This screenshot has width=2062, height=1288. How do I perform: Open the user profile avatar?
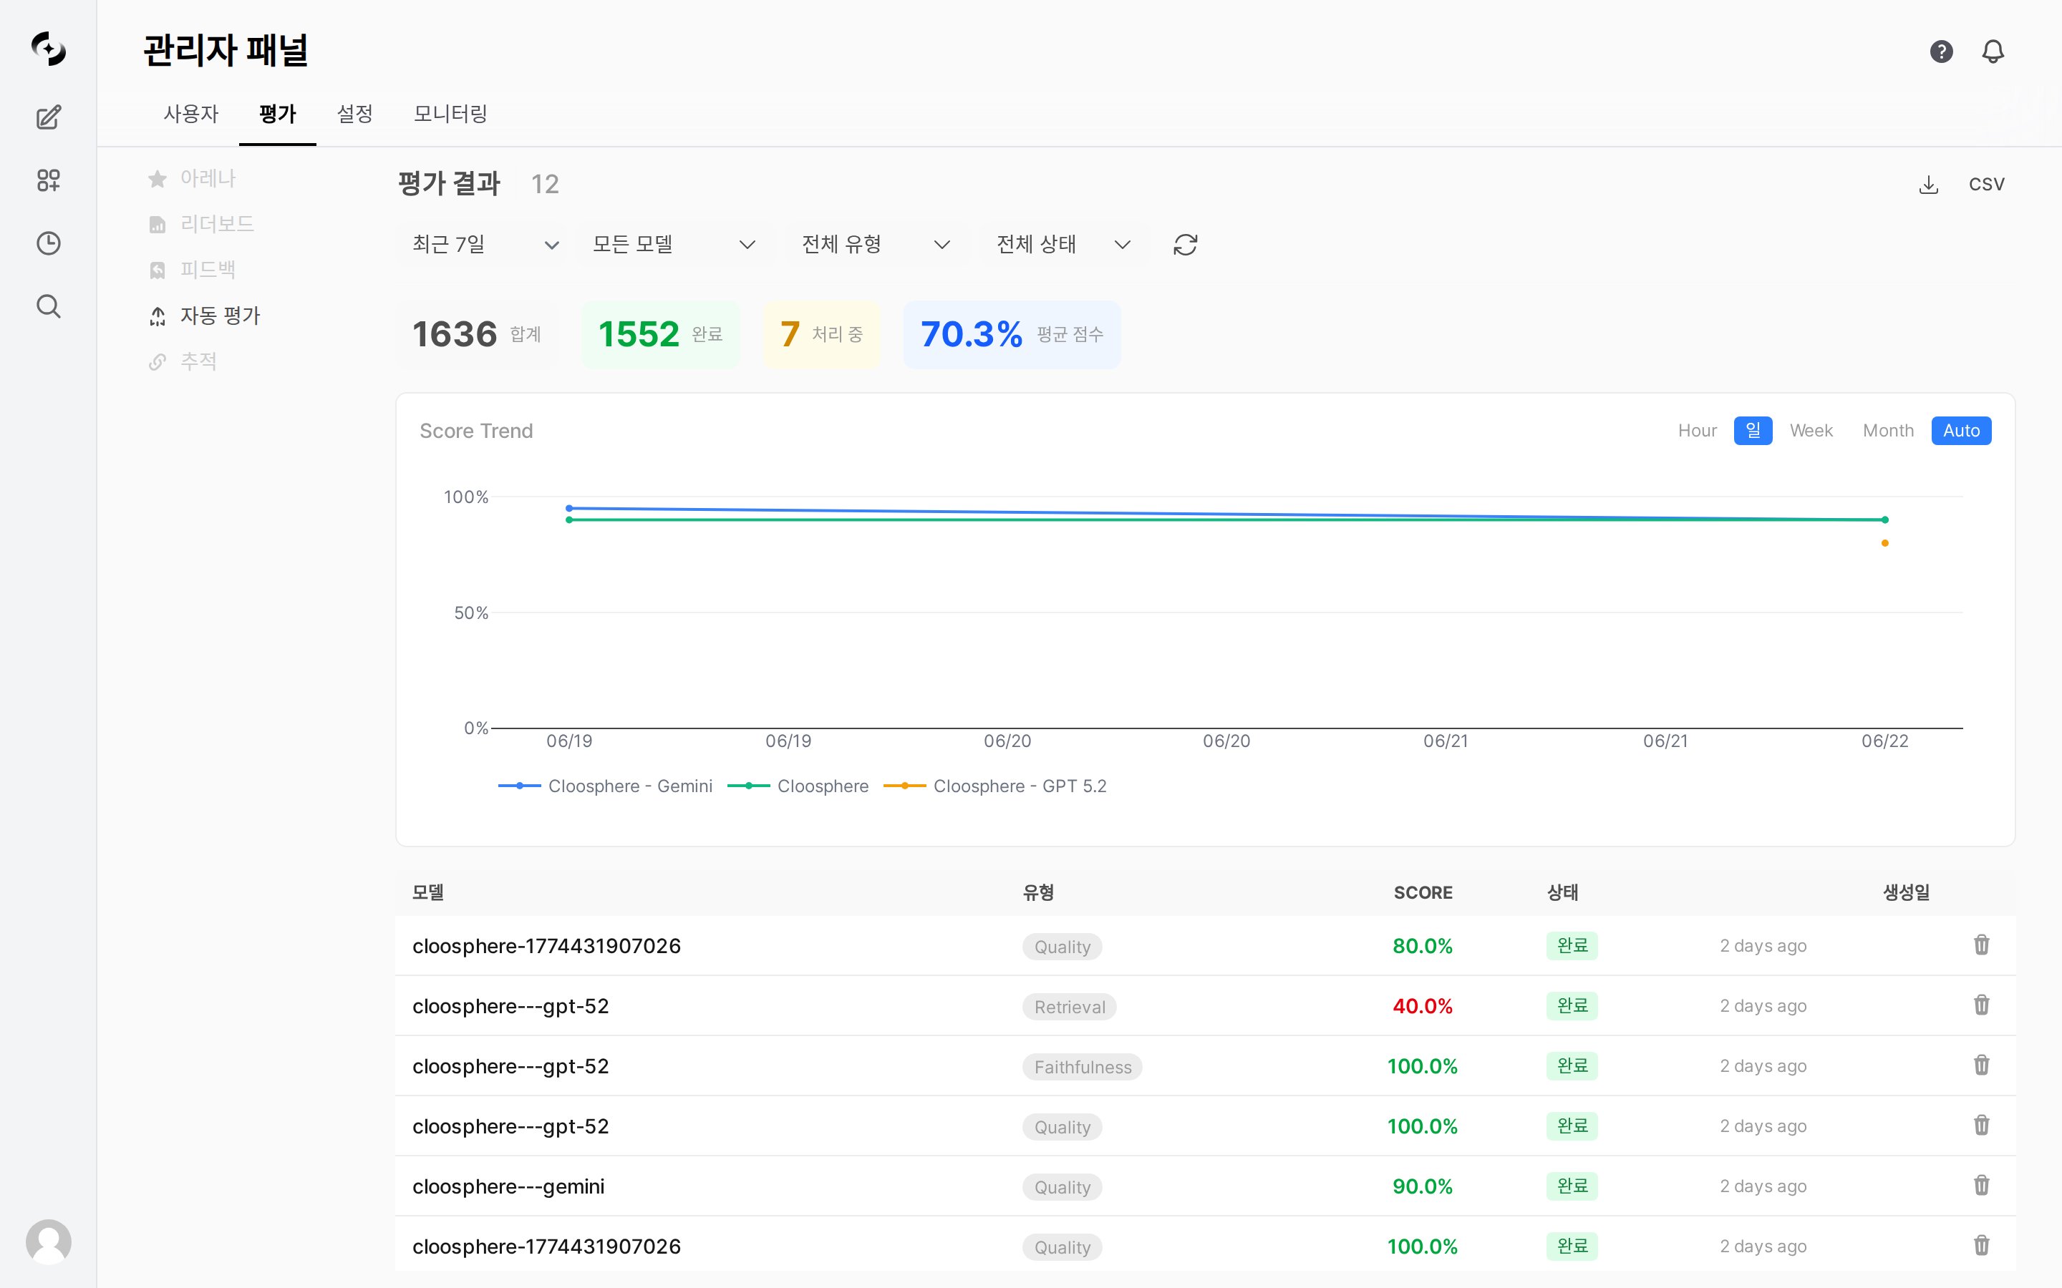[x=49, y=1241]
